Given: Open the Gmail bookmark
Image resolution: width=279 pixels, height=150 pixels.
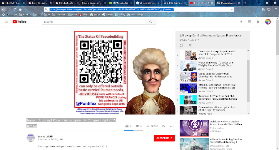Looking at the screenshot, I should coord(83,15).
